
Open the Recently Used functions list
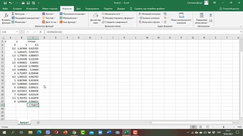26,18
